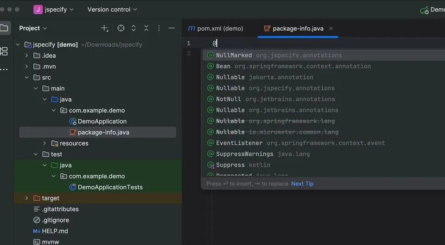Expand the resources folder
Image resolution: width=445 pixels, height=245 pixels.
(x=44, y=143)
